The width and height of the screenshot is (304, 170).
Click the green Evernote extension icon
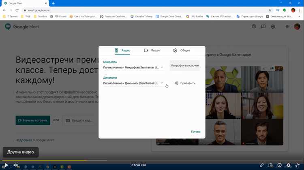point(284,10)
